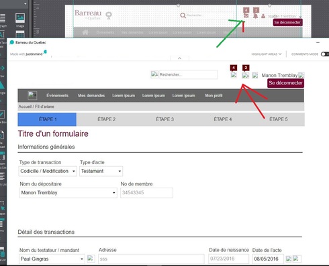The height and width of the screenshot is (266, 329).
Task: Click the first Lorem ipsum menu item
Action: (124, 96)
